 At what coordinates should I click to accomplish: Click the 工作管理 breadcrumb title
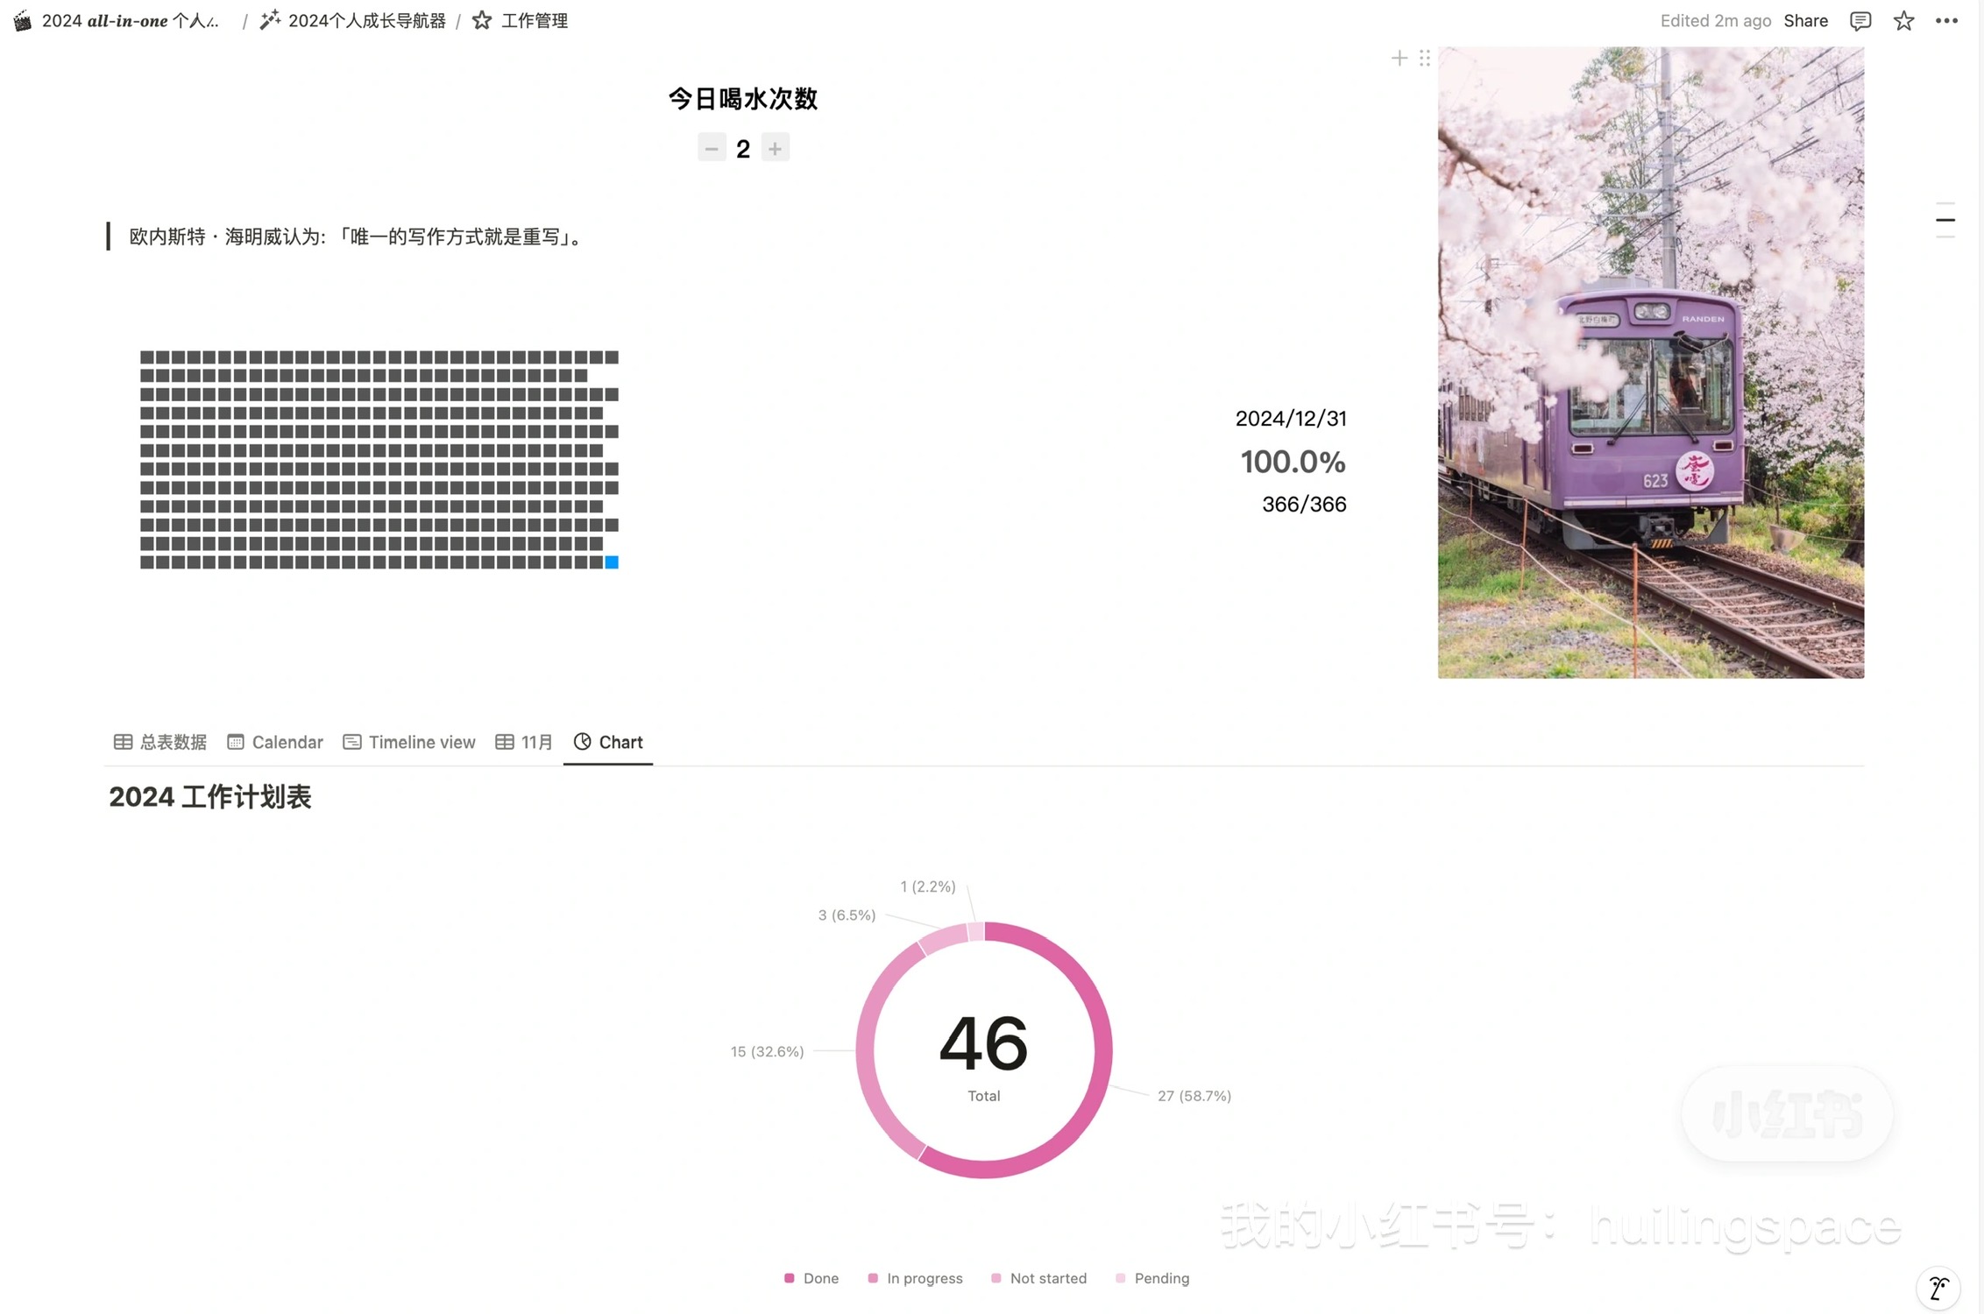click(x=535, y=21)
